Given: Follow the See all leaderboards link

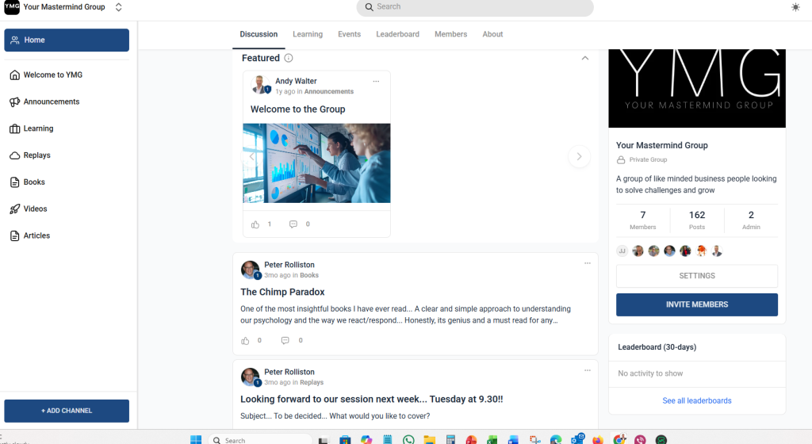Looking at the screenshot, I should tap(696, 400).
